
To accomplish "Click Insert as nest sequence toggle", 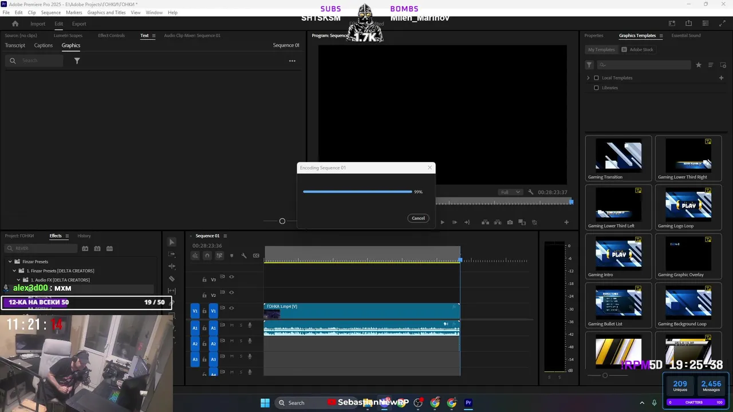I will coord(195,256).
